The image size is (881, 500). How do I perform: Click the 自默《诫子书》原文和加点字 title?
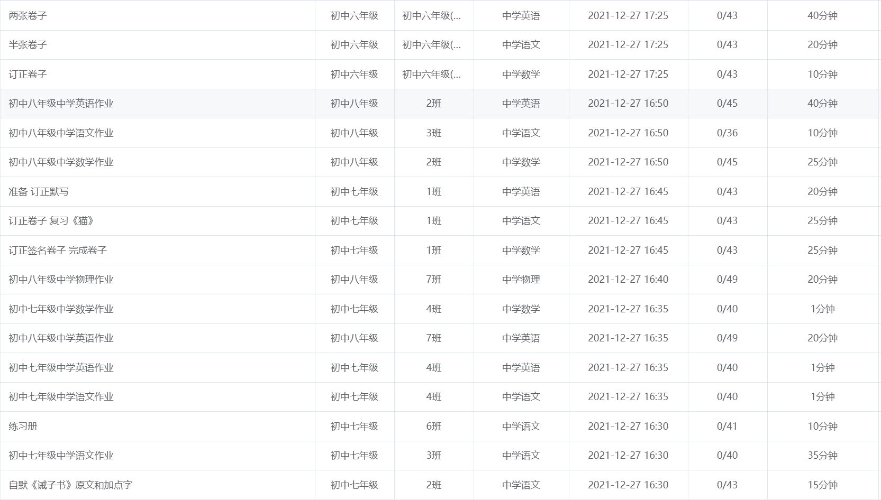(70, 485)
